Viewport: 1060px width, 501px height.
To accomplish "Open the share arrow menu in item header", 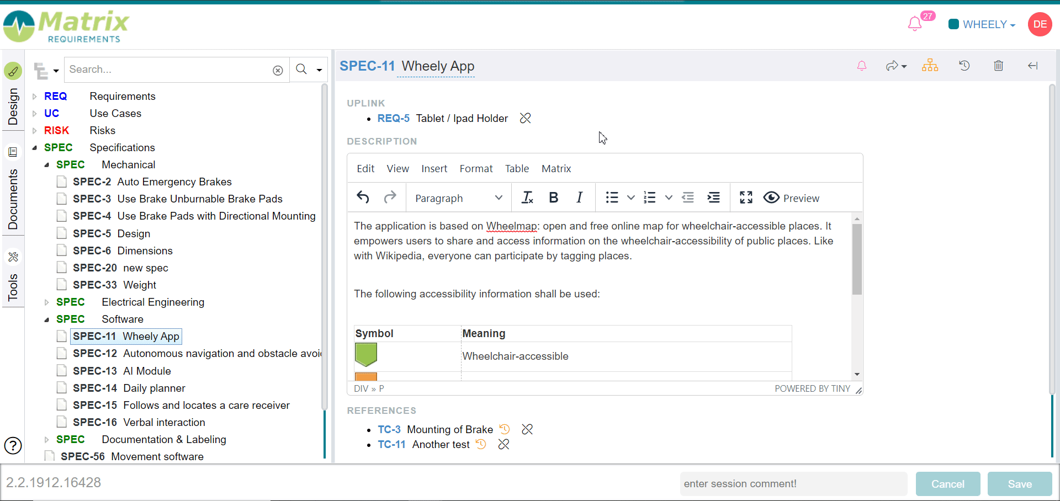I will click(896, 66).
